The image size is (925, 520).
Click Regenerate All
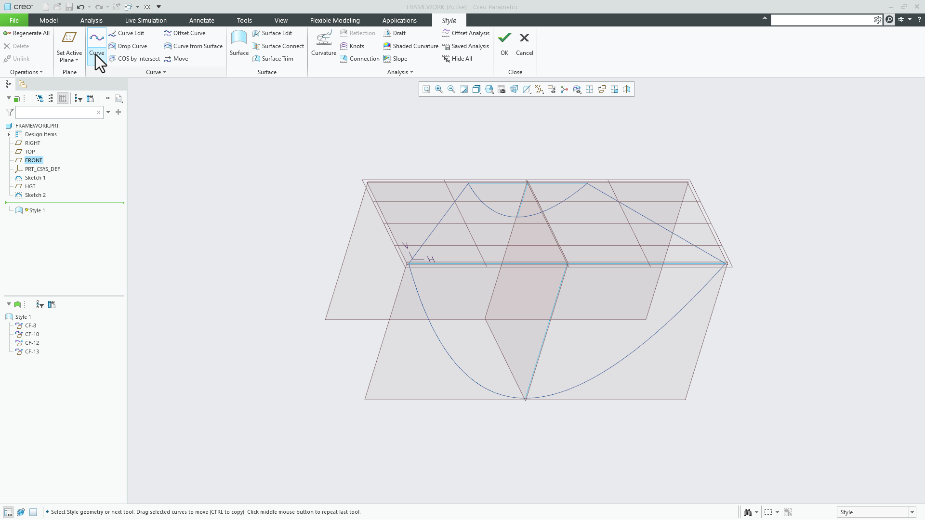(x=26, y=33)
